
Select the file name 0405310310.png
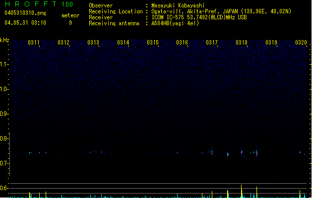pos(25,13)
